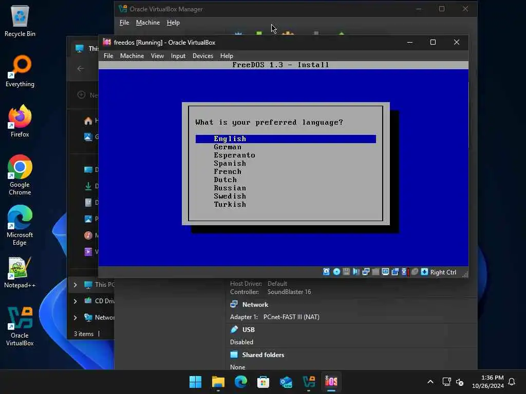The width and height of the screenshot is (526, 394).
Task: Open the File menu in VirtualBox Manager
Action: [x=124, y=23]
